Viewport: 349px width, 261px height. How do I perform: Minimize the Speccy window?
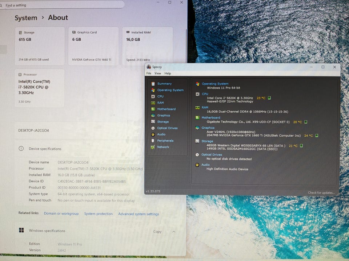pyautogui.click(x=312, y=67)
